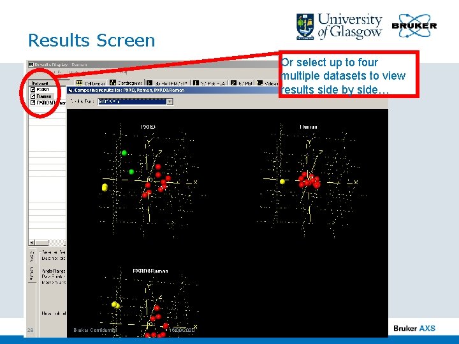Screen dimensions: 459x344
Task: Click the Results Display window title icon
Action: coord(31,64)
